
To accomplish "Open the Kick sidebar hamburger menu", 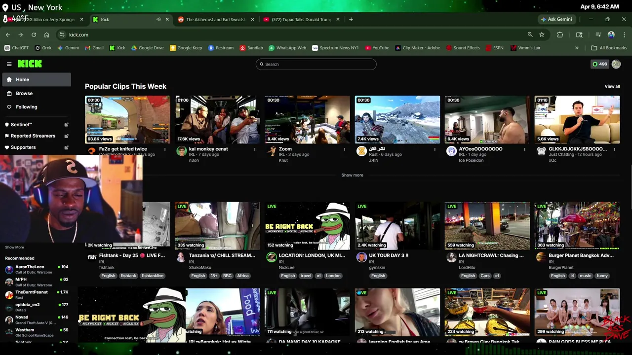I will point(9,64).
